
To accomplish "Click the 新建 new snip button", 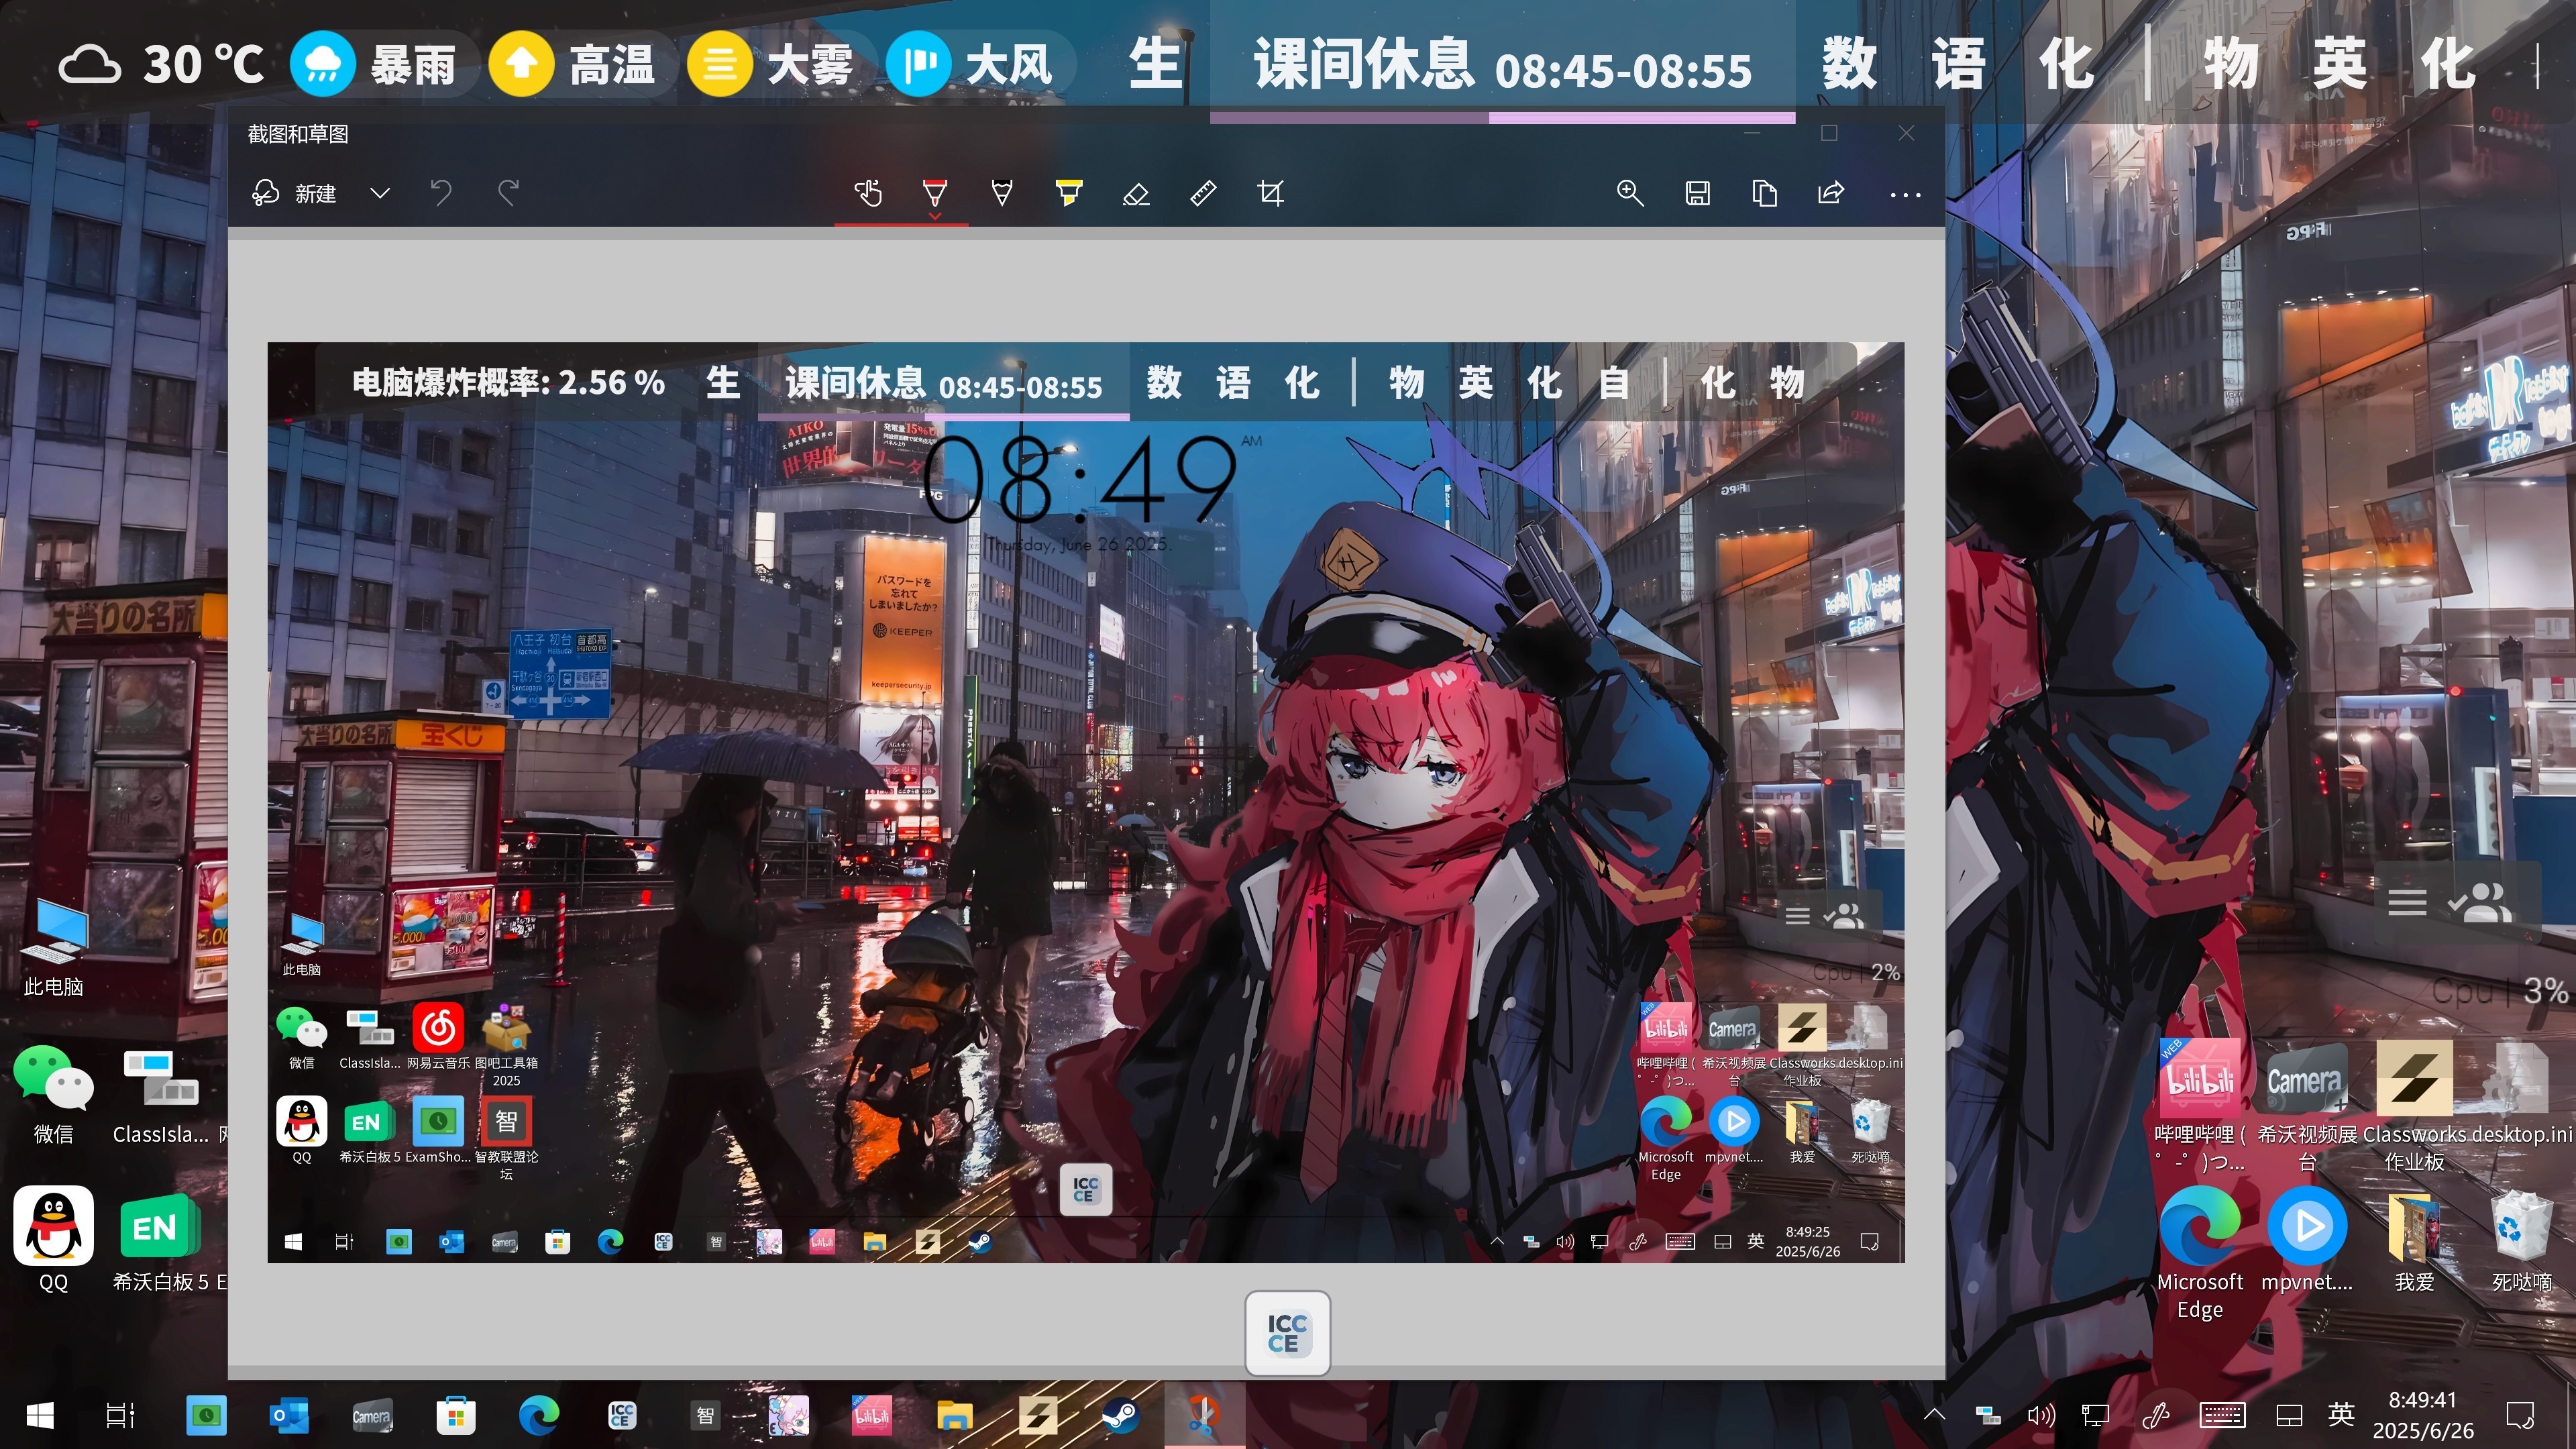I will coord(294,193).
